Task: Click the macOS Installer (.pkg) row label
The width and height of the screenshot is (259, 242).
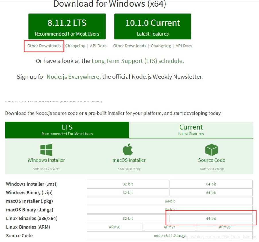Action: (x=30, y=201)
